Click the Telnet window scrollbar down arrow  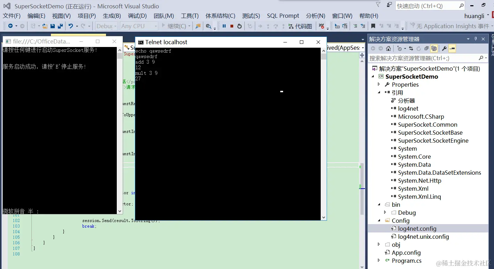click(x=324, y=217)
